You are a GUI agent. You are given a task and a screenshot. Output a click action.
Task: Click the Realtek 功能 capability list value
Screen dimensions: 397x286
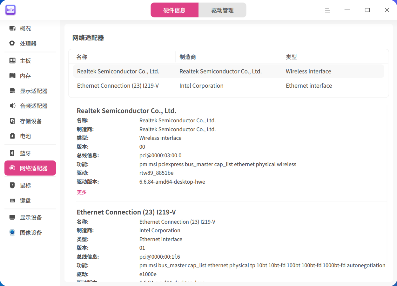218,164
